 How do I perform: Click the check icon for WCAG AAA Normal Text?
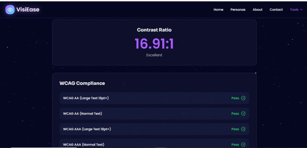(243, 145)
